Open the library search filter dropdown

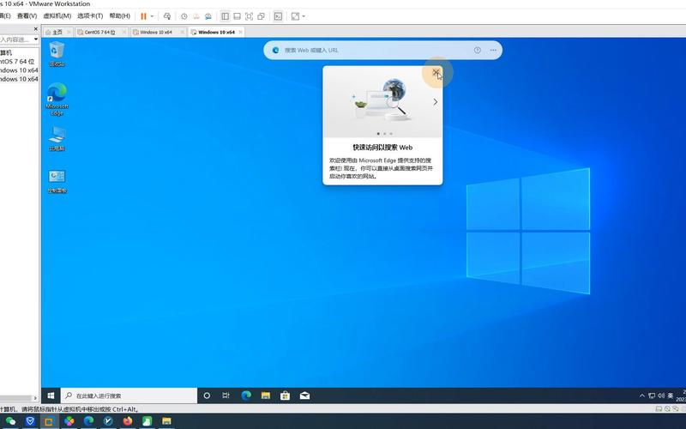point(36,39)
